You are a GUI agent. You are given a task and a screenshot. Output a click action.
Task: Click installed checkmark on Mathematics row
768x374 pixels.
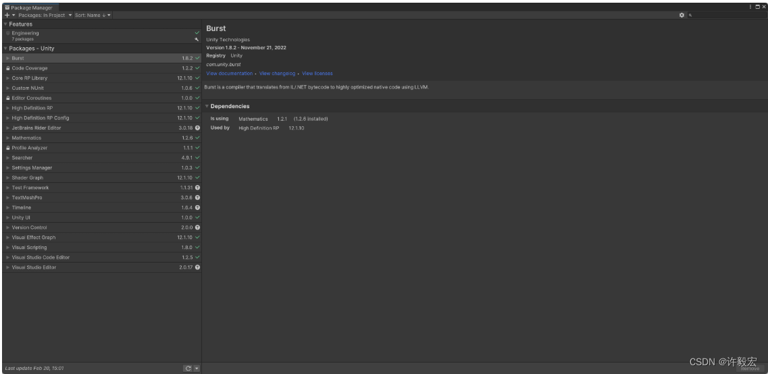pos(197,138)
